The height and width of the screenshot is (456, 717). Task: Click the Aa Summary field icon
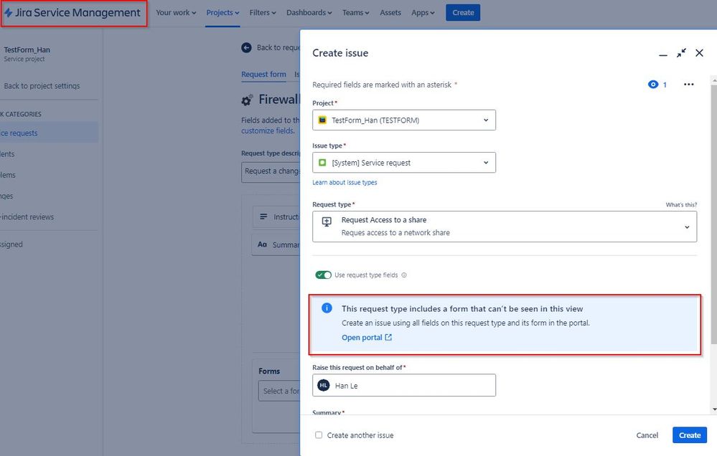click(x=262, y=244)
